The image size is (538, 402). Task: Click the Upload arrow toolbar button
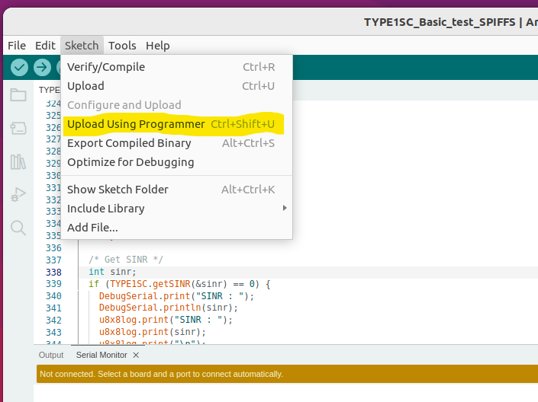pyautogui.click(x=42, y=68)
